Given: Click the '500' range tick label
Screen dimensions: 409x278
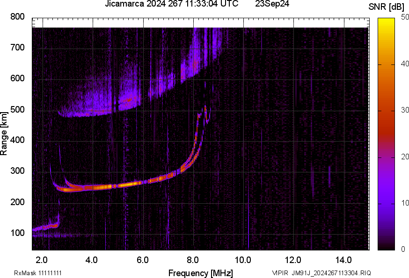Looking at the screenshot, I should pyautogui.click(x=17, y=109).
